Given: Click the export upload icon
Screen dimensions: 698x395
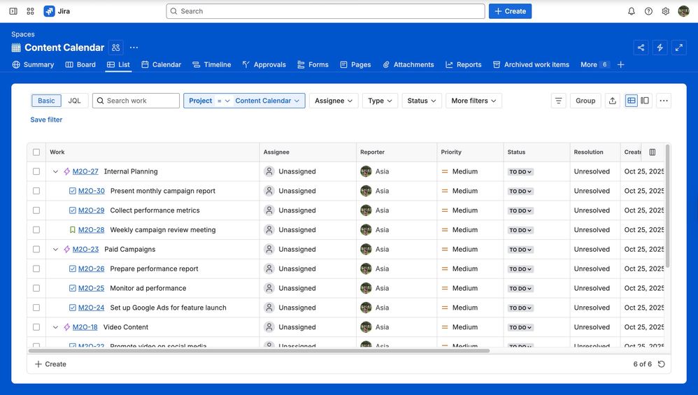Looking at the screenshot, I should tap(613, 101).
